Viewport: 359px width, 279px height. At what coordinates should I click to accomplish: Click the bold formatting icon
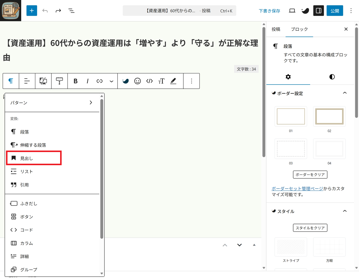pyautogui.click(x=75, y=81)
